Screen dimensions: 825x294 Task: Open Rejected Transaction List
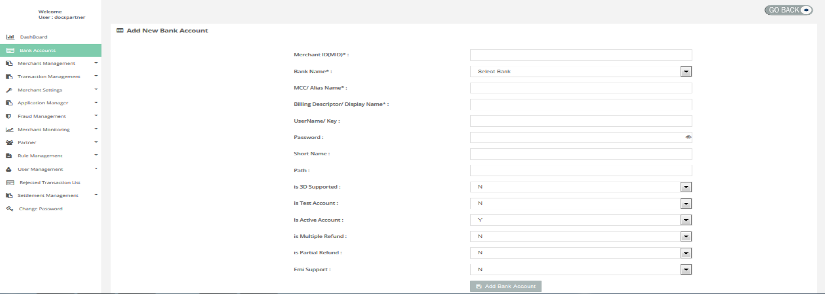click(x=49, y=182)
